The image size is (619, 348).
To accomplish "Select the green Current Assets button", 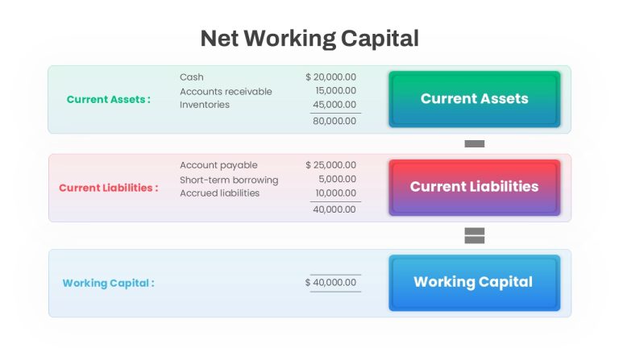I will 474,99.
